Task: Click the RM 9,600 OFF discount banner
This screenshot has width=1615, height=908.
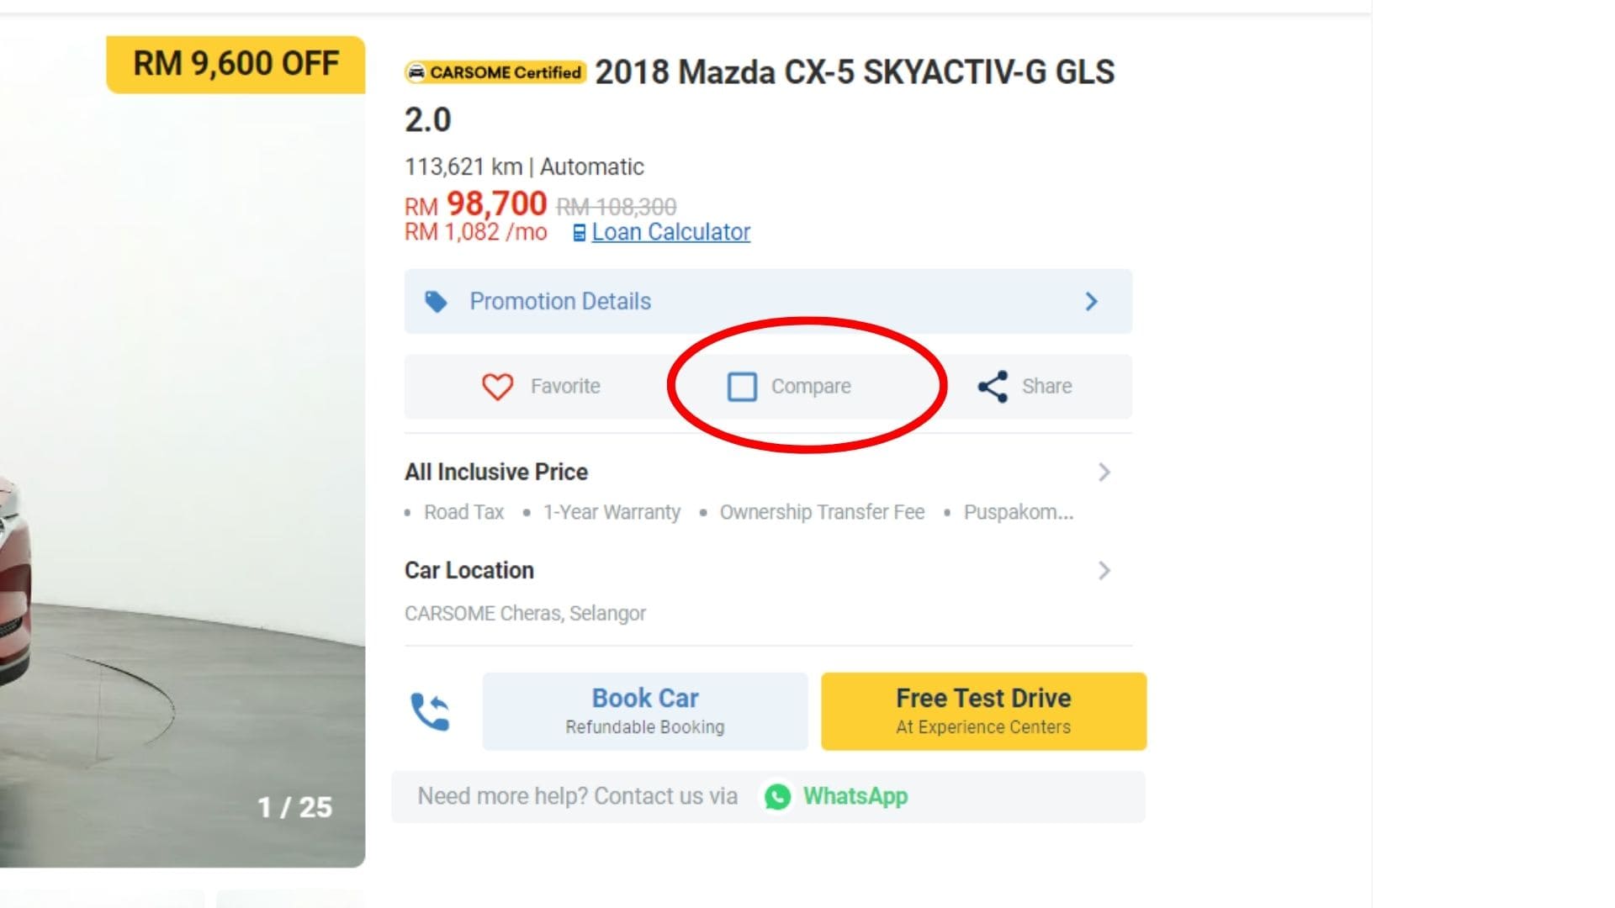Action: point(235,62)
